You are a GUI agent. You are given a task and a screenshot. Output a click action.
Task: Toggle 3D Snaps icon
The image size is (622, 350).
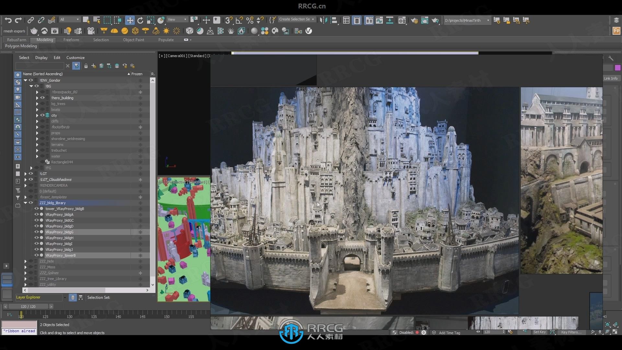click(x=229, y=20)
